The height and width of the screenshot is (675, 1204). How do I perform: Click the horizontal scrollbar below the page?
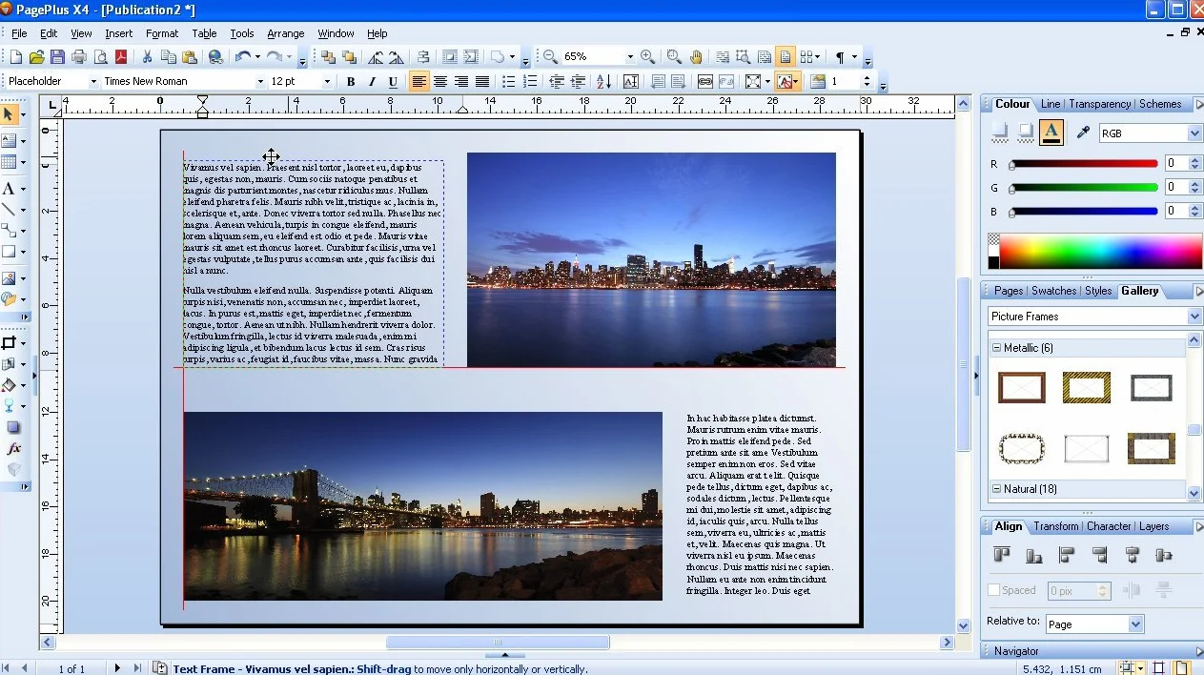pyautogui.click(x=498, y=643)
